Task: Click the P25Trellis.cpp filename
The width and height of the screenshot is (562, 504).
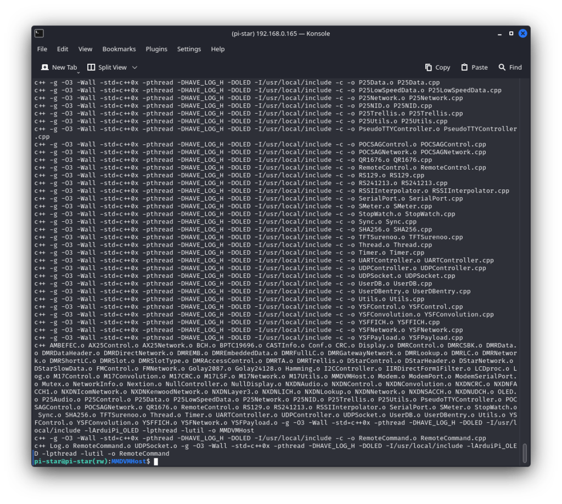Action: click(436, 113)
